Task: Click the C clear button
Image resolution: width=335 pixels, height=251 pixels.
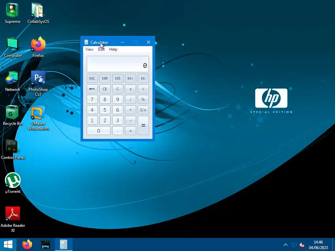Action: [x=118, y=89]
